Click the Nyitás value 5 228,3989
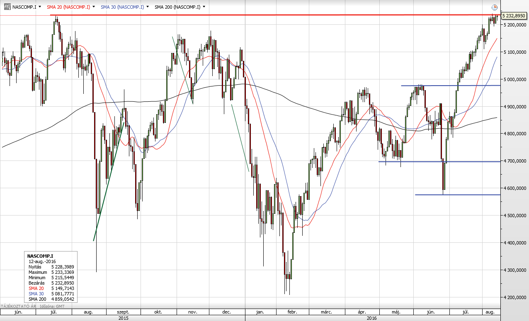 pos(63,267)
